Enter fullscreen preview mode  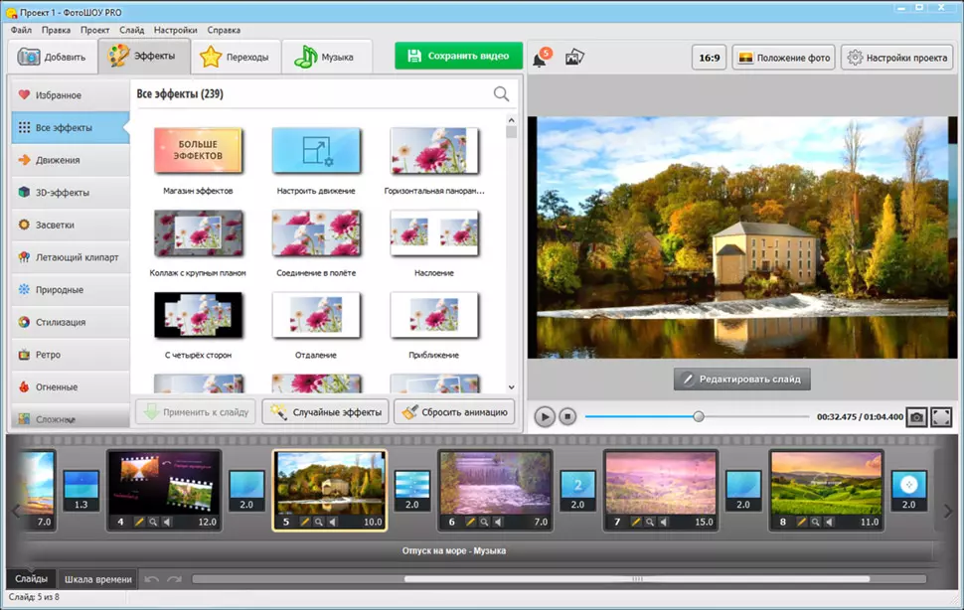tap(941, 417)
